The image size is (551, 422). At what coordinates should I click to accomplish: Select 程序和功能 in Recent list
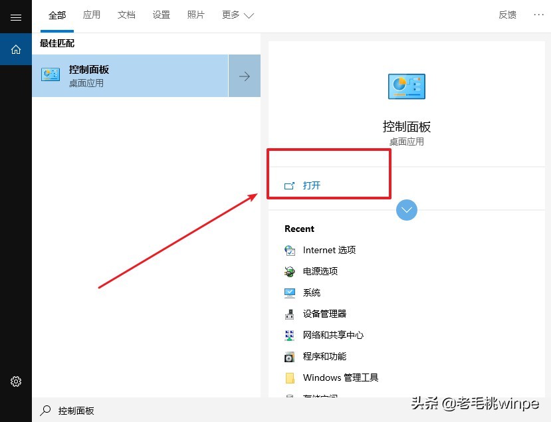324,356
